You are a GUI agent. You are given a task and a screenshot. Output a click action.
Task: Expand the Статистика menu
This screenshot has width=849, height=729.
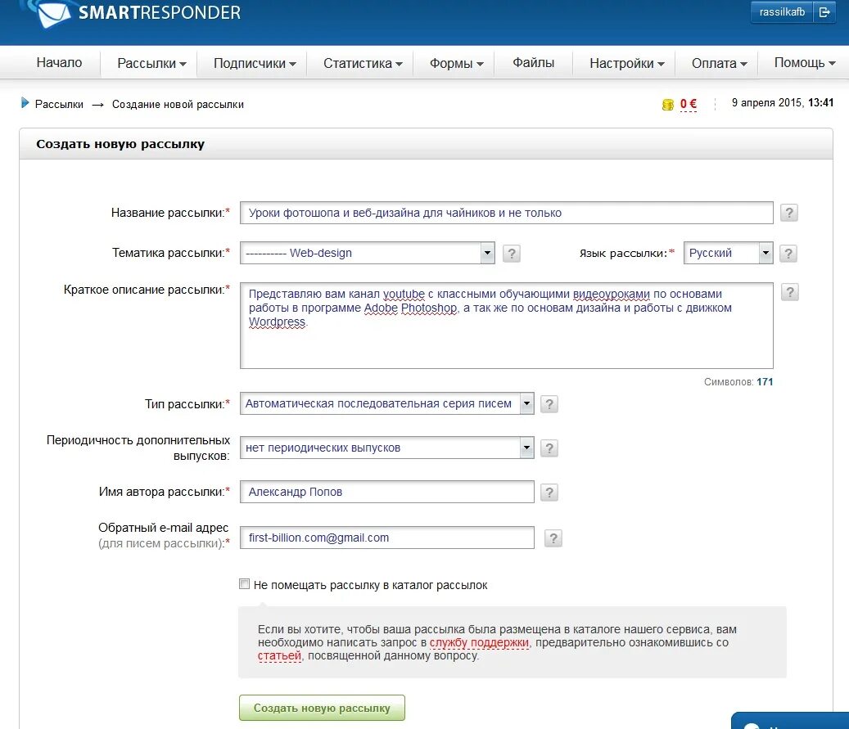tap(363, 63)
